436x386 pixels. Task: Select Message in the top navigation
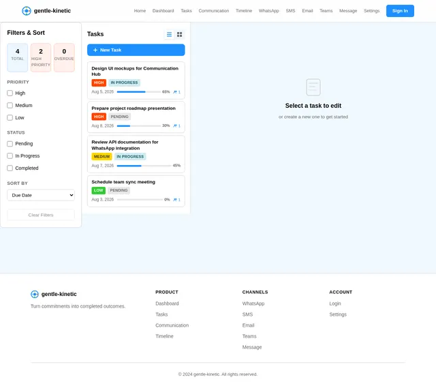point(348,11)
